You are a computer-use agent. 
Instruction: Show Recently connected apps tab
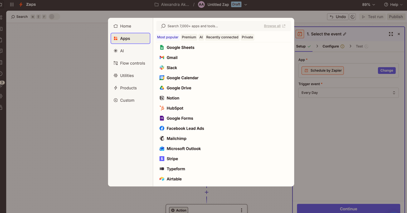(x=222, y=37)
